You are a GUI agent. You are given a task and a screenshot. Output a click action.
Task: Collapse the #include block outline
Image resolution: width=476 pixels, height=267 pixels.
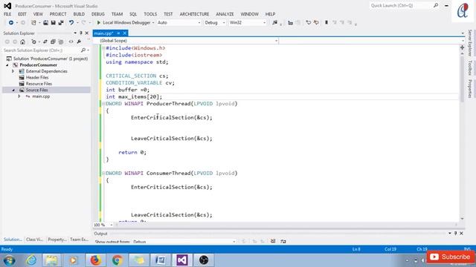(103, 47)
